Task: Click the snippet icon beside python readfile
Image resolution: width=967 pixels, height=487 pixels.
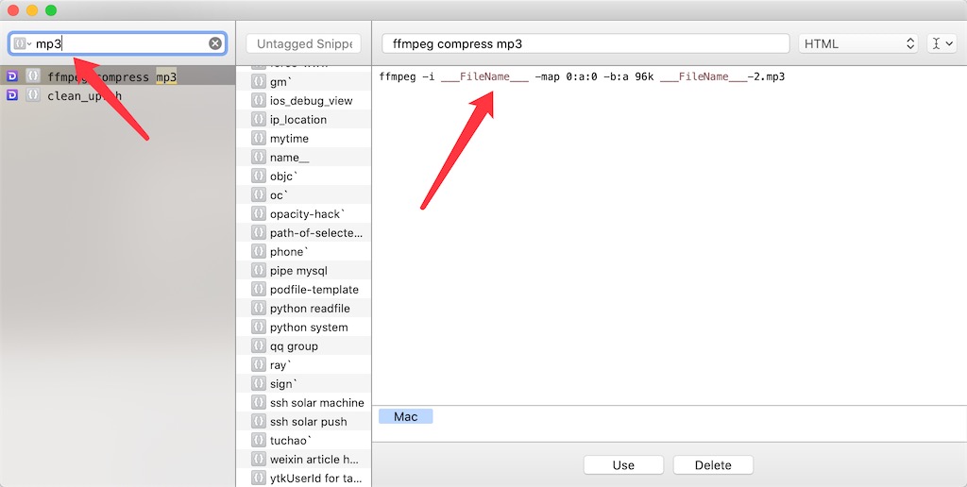Action: [258, 309]
